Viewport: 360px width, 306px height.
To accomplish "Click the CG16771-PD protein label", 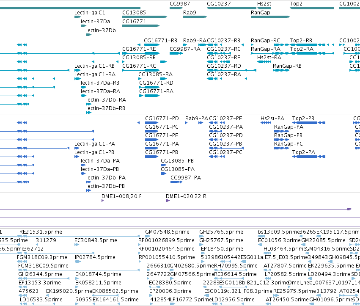I will [162, 119].
